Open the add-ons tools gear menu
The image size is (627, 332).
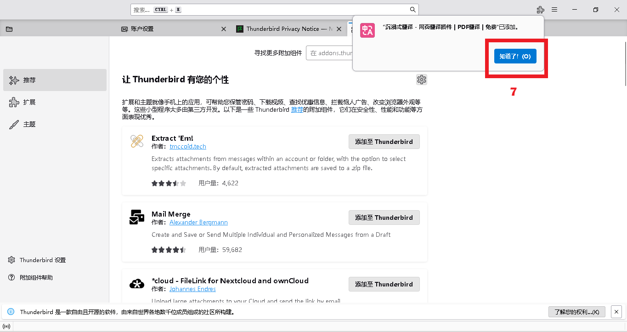[422, 80]
